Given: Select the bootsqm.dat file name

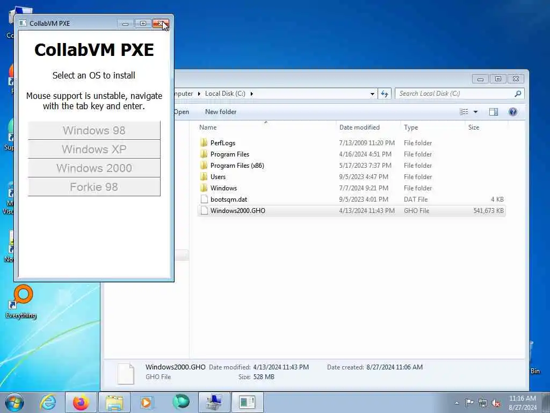Looking at the screenshot, I should 229,199.
